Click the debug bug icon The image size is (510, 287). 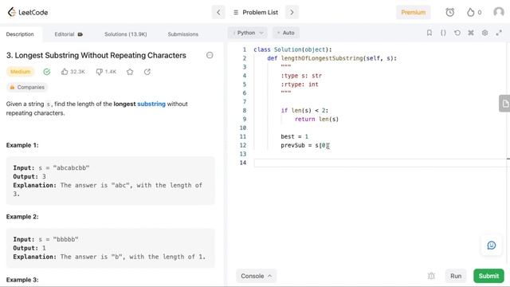[431, 276]
